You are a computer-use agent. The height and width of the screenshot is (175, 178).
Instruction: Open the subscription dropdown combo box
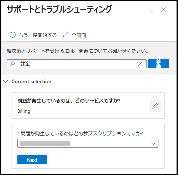[x=88, y=143]
